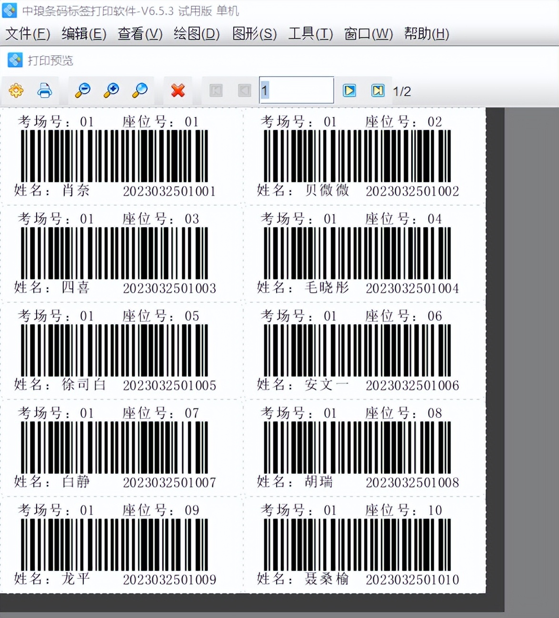Open the 编辑(E) menu

pos(84,34)
